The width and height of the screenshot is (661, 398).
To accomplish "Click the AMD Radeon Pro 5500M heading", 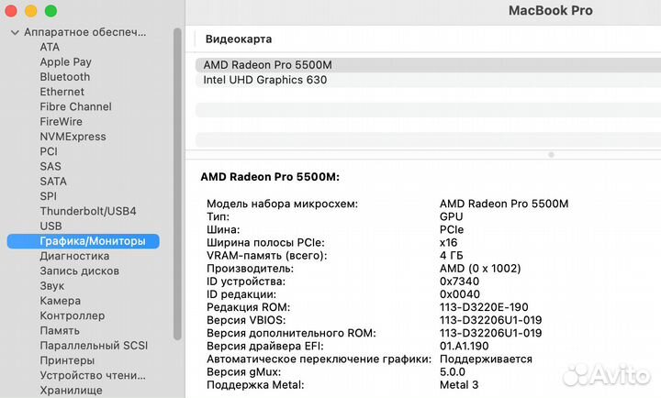I will 270,177.
